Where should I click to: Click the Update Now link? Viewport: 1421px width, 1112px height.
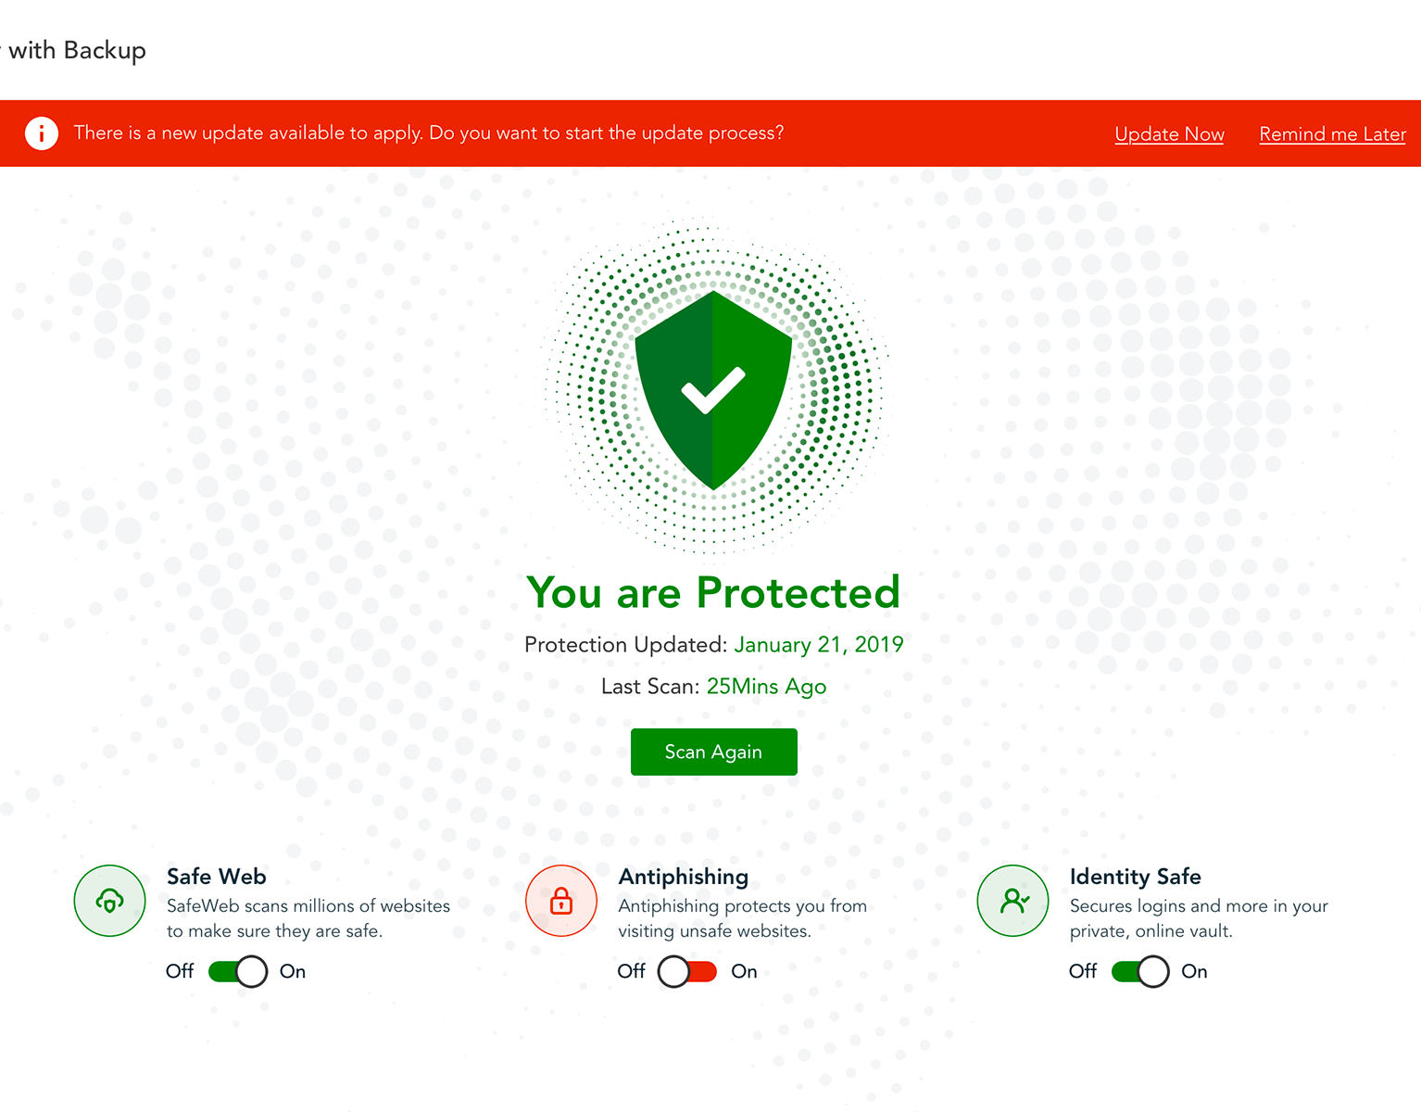coord(1169,134)
